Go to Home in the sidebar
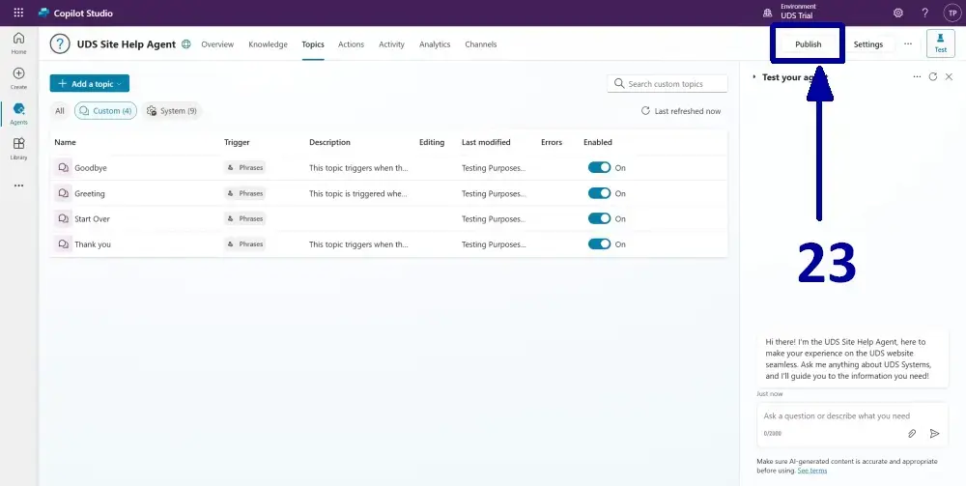The height and width of the screenshot is (486, 966). 19,43
